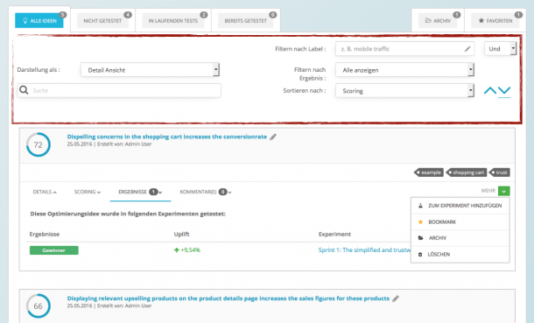Screen dimensions: 534x323
Task: Click the score 72 circle
Action: coord(39,144)
